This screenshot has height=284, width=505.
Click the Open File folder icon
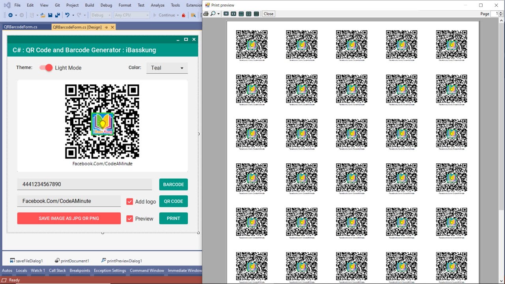43,15
